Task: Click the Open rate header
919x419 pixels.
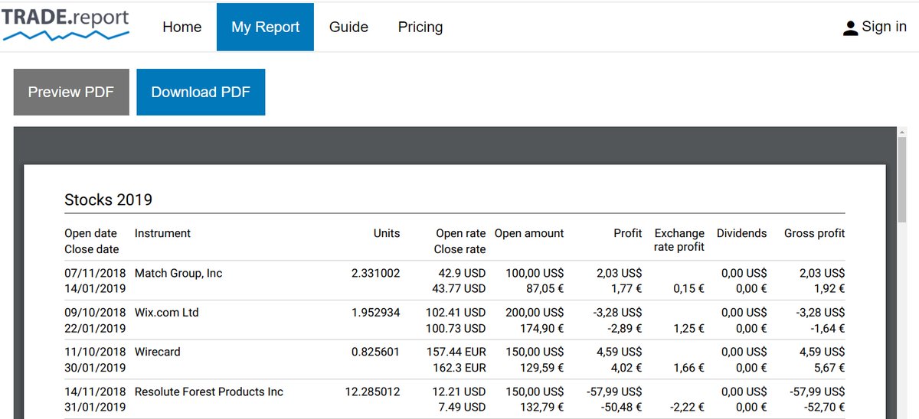Action: point(460,233)
